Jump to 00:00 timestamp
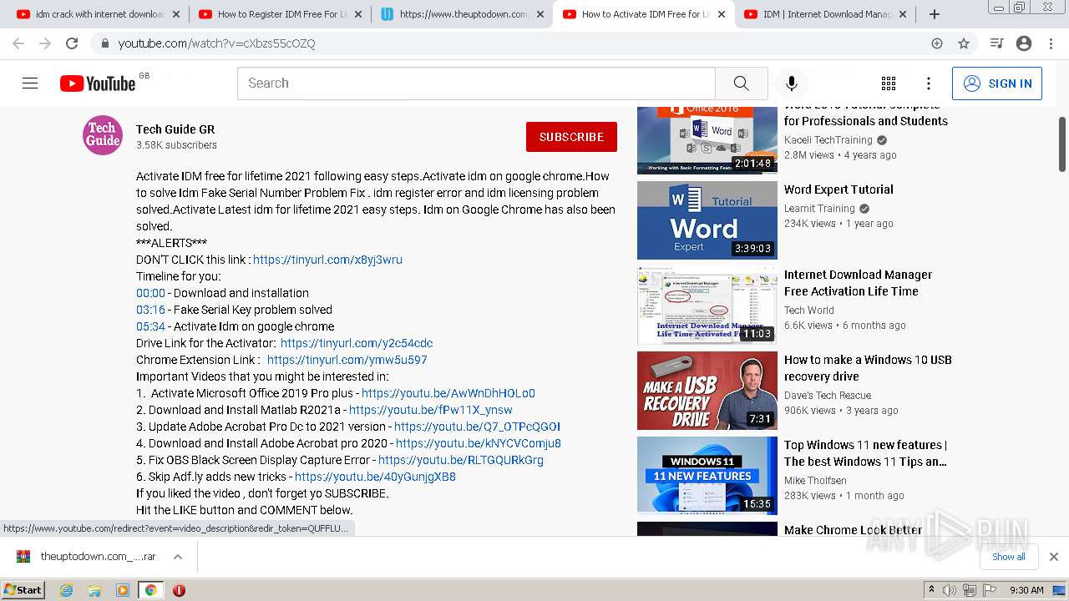The height and width of the screenshot is (601, 1069). tap(150, 293)
